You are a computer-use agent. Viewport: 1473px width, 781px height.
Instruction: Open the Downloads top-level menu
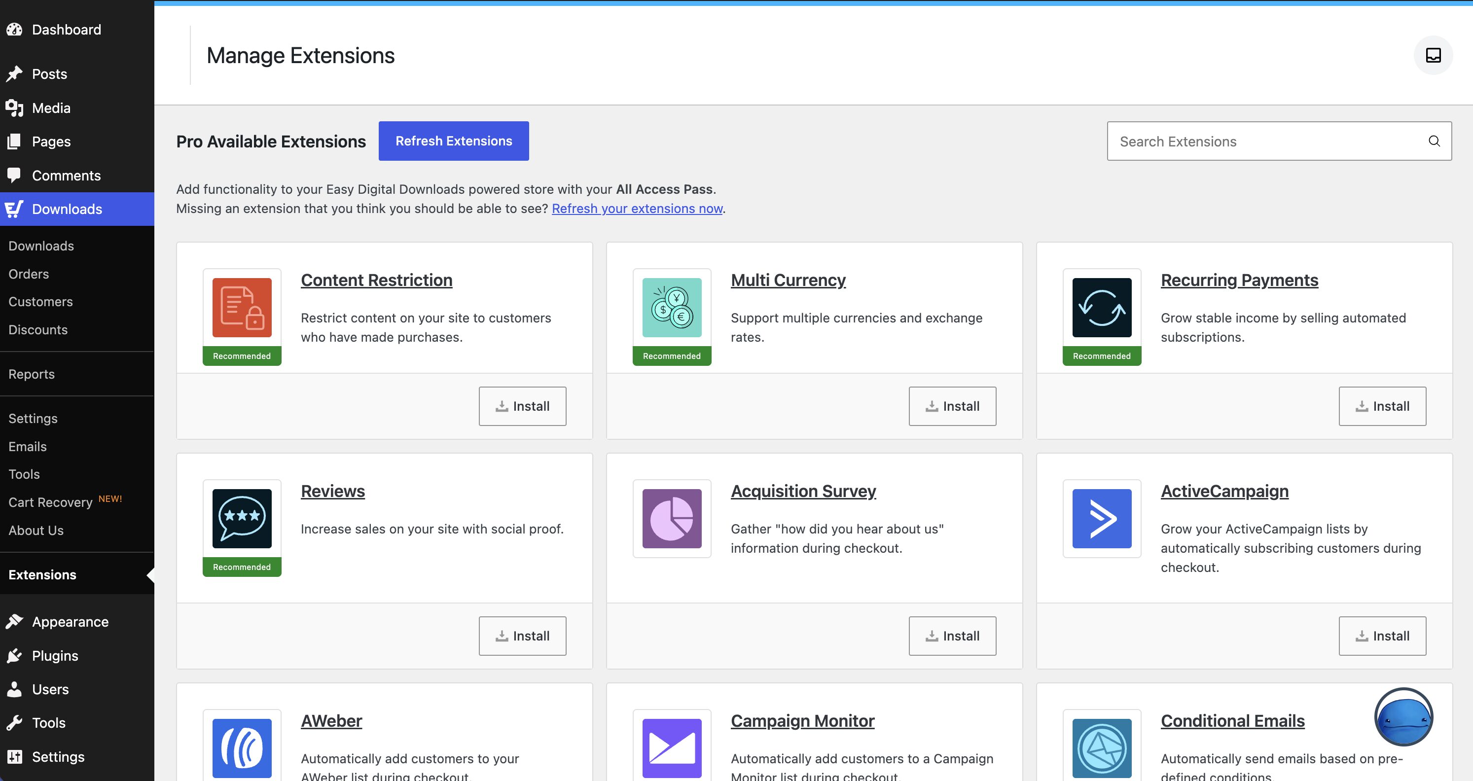click(x=77, y=209)
